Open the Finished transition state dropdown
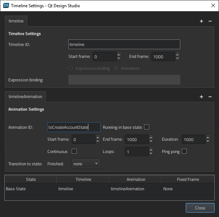219x217 pixels. pos(86,164)
